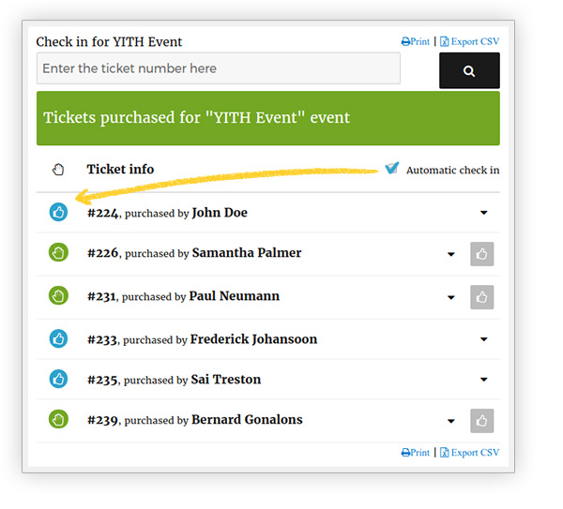
Task: Focus the ticket number input field
Action: 218,68
